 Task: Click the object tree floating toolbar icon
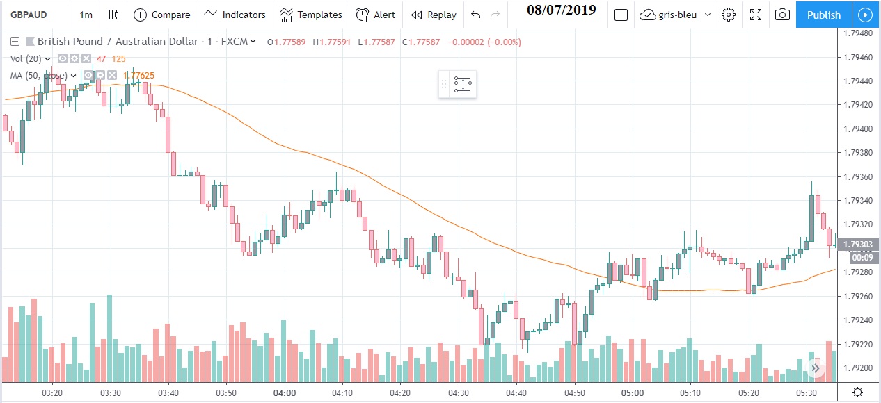click(463, 85)
